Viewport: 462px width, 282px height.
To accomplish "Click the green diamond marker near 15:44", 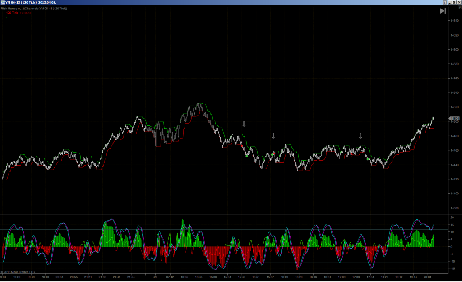I will (247, 156).
